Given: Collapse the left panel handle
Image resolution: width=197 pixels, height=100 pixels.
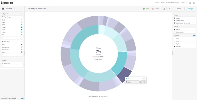Looking at the screenshot, I should point(24,53).
